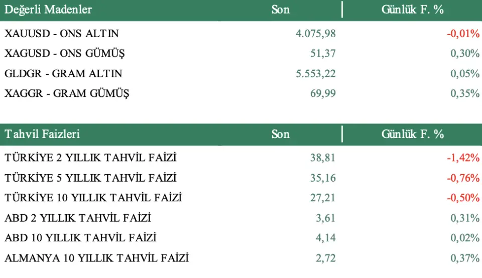This screenshot has height=278, width=482.
Task: Select Son column header in Değerli Madenler table
Action: [x=280, y=10]
